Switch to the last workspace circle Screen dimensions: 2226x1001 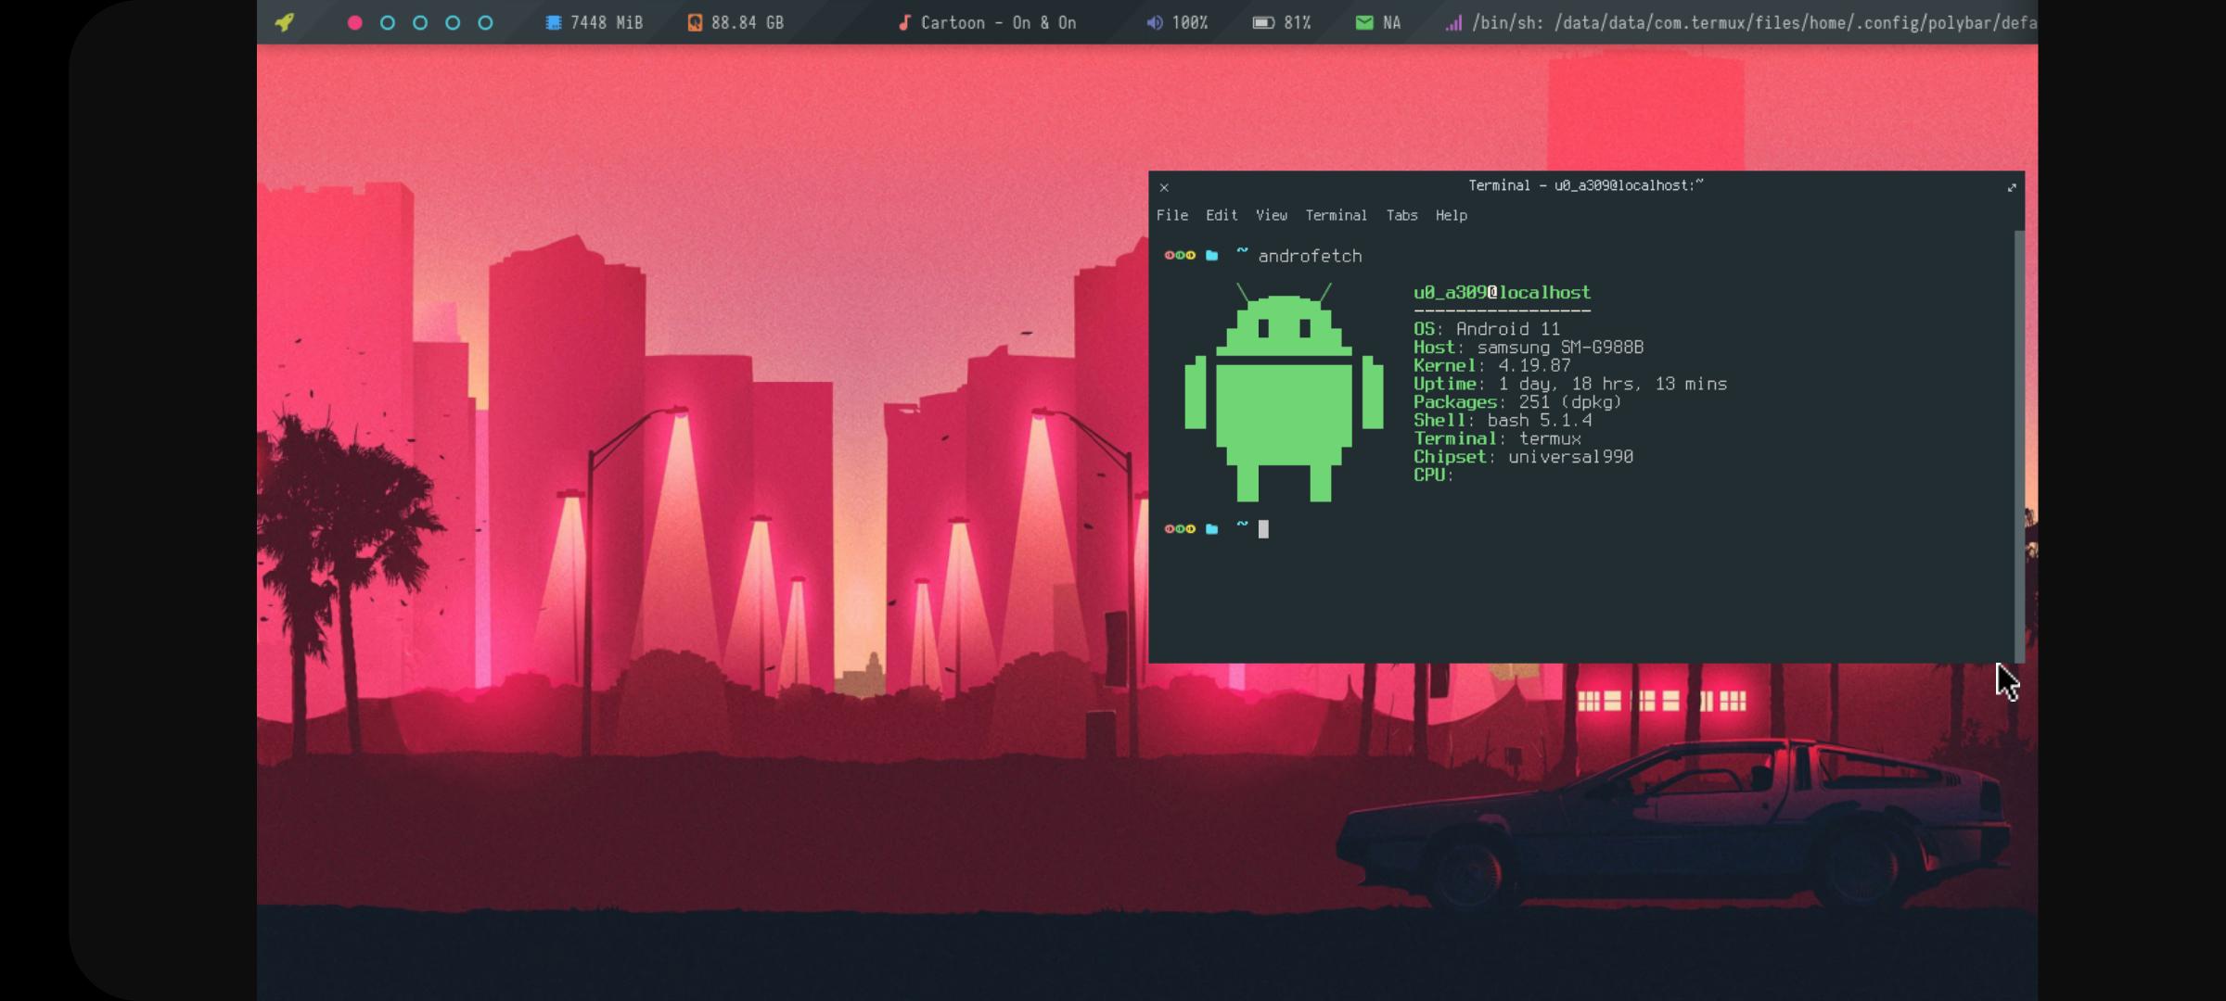(x=485, y=21)
